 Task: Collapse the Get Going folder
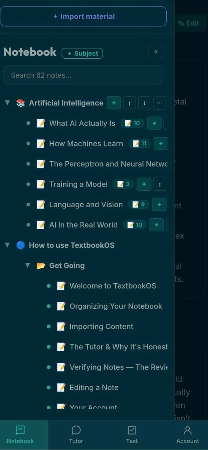point(28,265)
